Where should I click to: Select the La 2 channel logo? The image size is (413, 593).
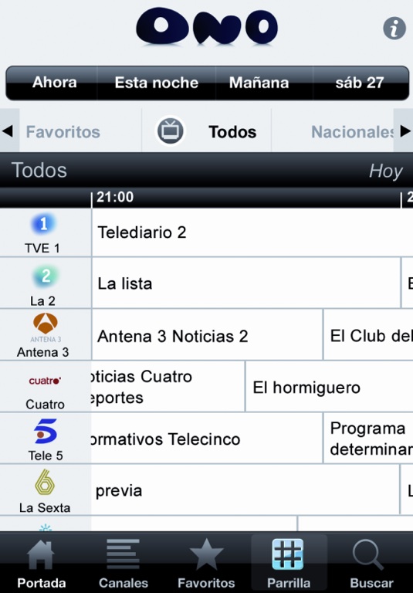pos(45,276)
